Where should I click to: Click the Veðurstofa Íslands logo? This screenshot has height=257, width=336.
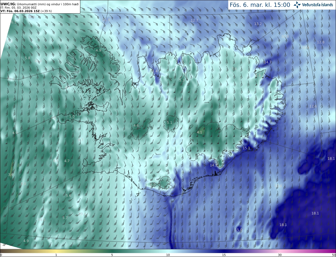313,5
